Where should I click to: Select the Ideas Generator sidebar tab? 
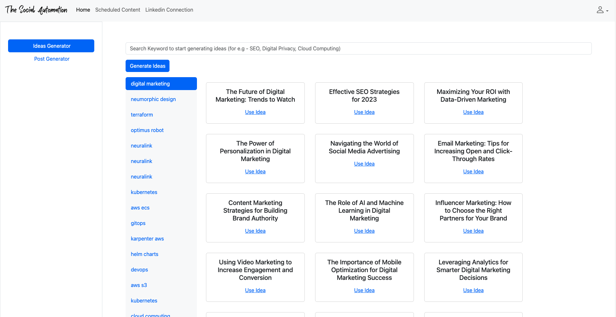click(x=51, y=46)
